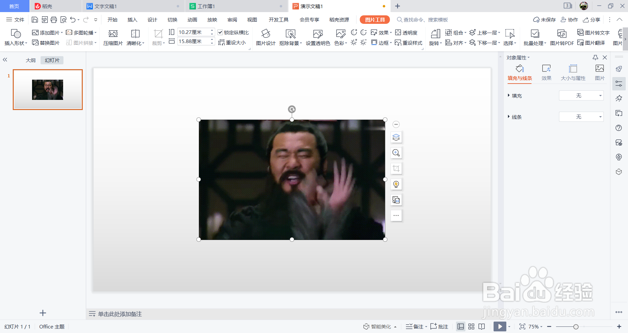Open print preview icon
The width and height of the screenshot is (628, 333).
coord(63,20)
